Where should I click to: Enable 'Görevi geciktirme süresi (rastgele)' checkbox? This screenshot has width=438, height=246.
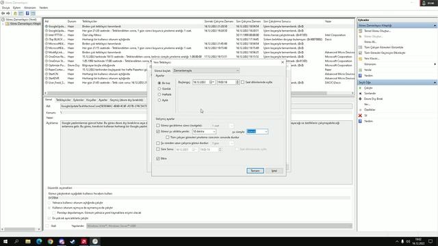point(158,126)
